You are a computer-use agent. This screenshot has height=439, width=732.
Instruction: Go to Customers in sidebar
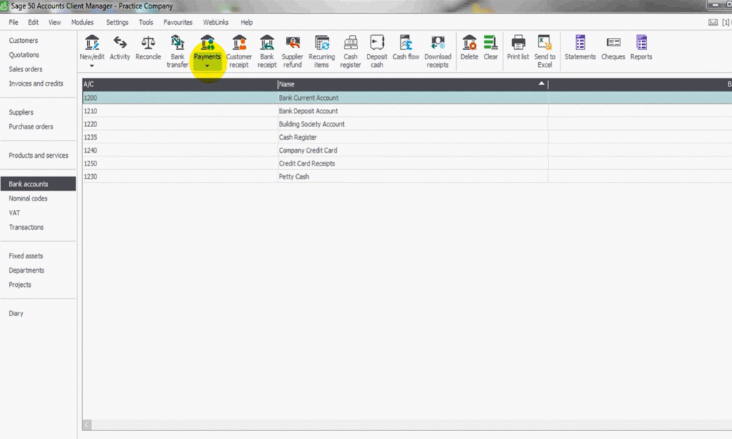point(24,41)
